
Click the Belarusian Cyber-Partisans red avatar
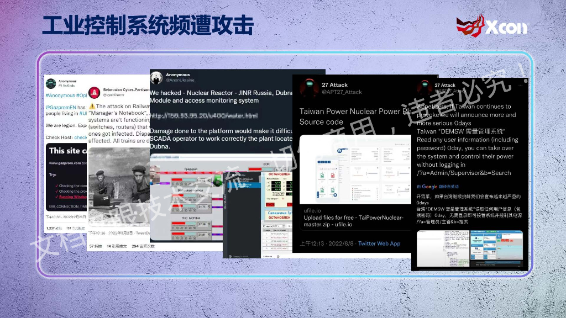point(94,93)
